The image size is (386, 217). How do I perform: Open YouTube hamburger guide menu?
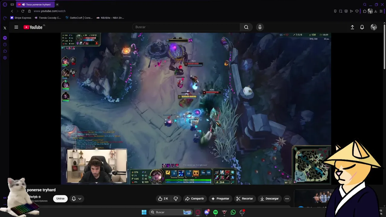(x=16, y=27)
